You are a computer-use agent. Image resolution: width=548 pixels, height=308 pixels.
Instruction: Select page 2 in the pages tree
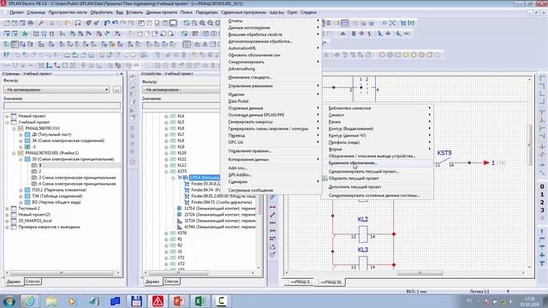(x=40, y=171)
